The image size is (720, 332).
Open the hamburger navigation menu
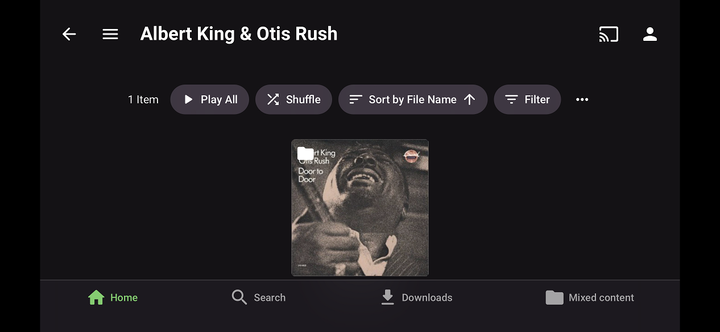click(x=110, y=34)
